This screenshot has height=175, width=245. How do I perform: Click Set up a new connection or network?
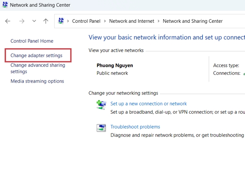(x=148, y=104)
